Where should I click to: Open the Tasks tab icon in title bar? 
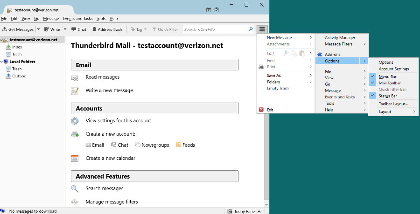coord(217,10)
